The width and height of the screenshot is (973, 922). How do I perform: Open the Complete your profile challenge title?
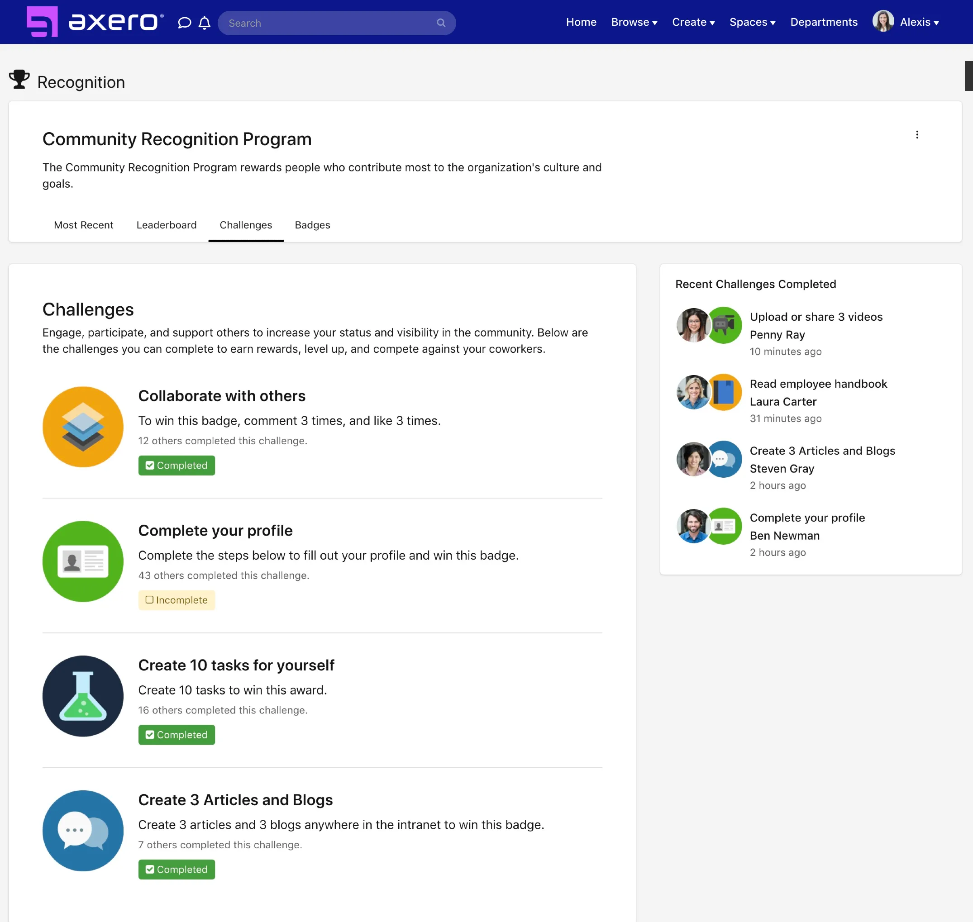(215, 531)
